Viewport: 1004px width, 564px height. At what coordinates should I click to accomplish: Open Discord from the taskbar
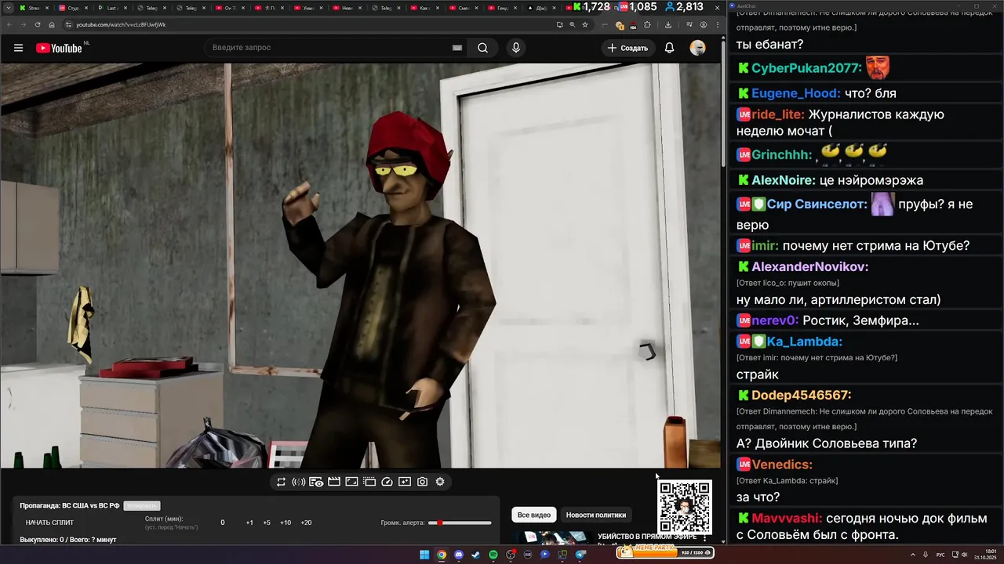click(x=459, y=555)
